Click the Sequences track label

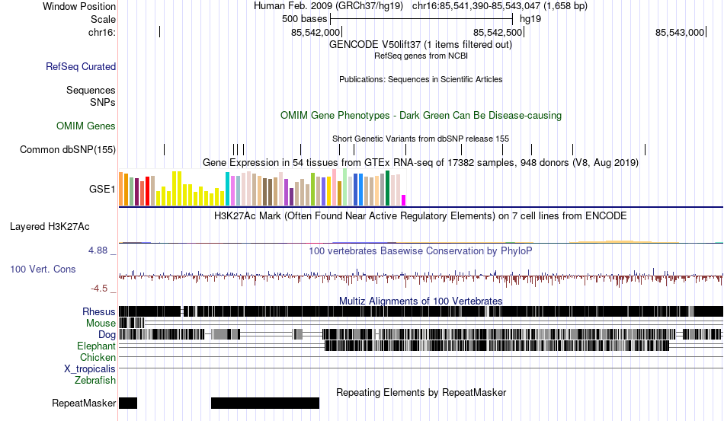coord(91,90)
